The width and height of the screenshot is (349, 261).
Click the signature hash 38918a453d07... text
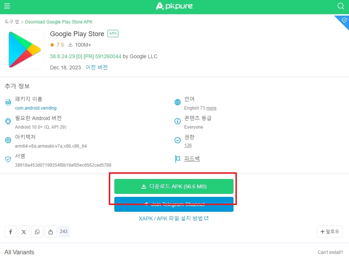pyautogui.click(x=63, y=165)
